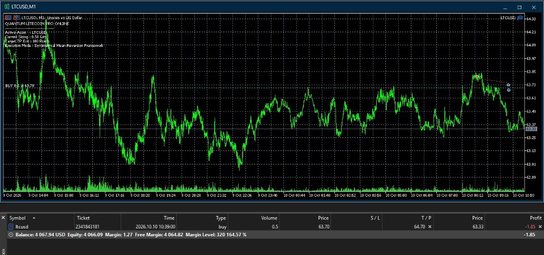
Task: Click the ltcusd position row icon
Action: pyautogui.click(x=11, y=227)
